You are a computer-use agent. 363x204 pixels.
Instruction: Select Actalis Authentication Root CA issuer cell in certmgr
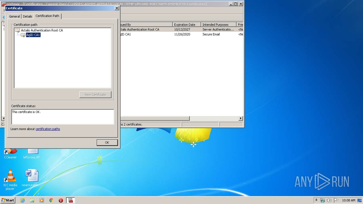pos(140,29)
